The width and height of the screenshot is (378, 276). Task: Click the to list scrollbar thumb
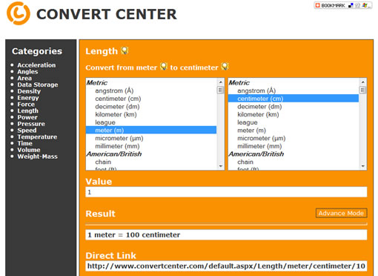[x=363, y=90]
